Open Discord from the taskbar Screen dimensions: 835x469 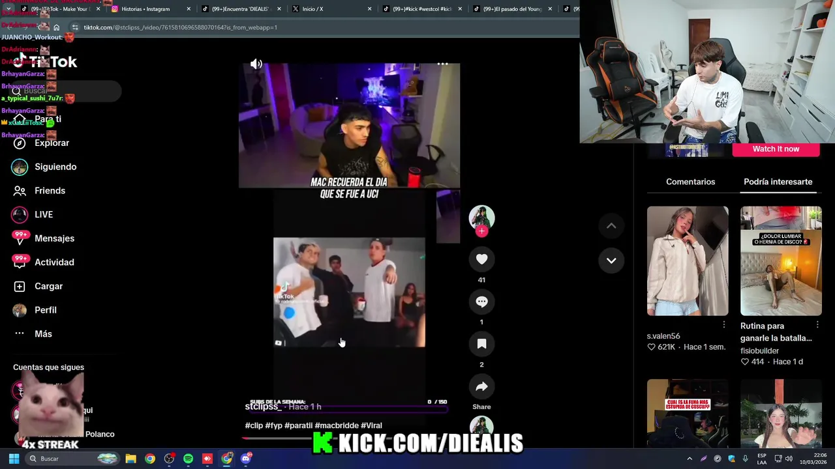(x=246, y=459)
